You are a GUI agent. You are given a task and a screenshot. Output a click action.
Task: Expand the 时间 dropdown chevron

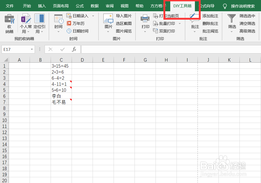click(x=58, y=32)
